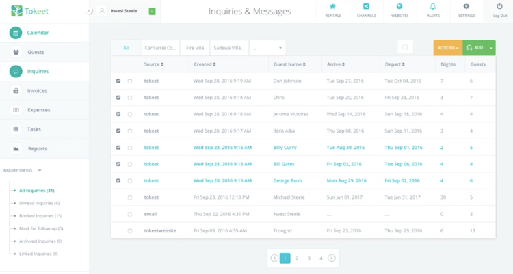The image size is (513, 274).
Task: Show All Inquiries (31)
Action: 37,190
